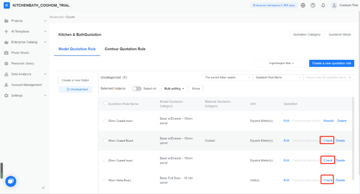
Task: Click Create a new folder
Action: pyautogui.click(x=76, y=80)
